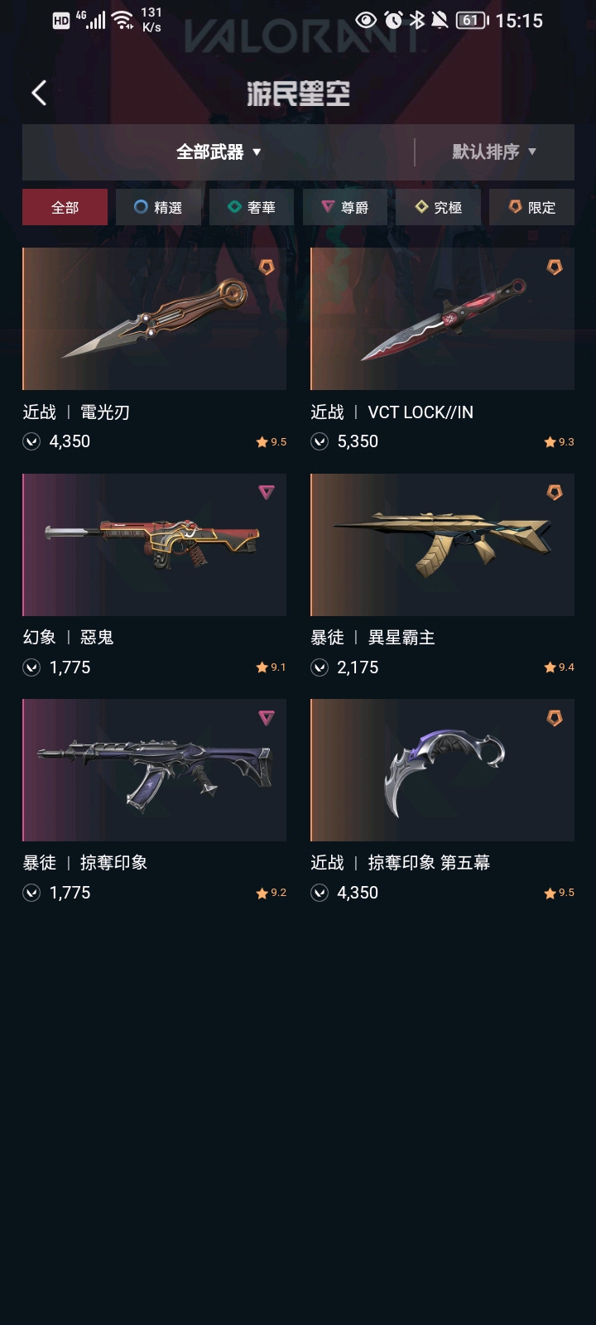The image size is (596, 1325).
Task: Click the arrow next to 默认排序
Action: (x=532, y=152)
